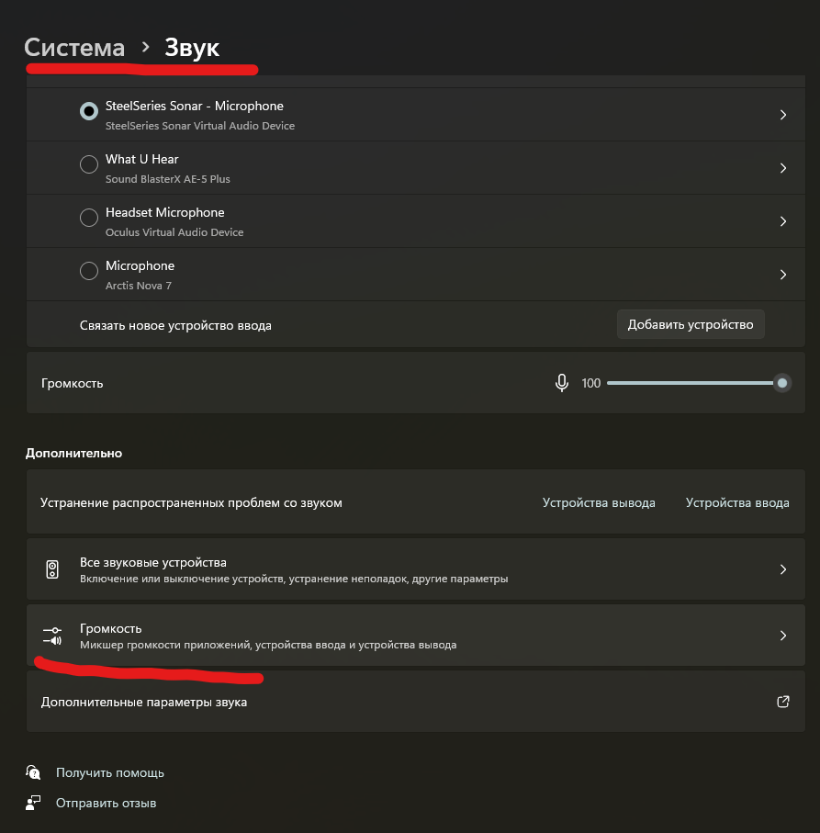Select Headset Microphone Oculus radio button
This screenshot has width=820, height=833.
pos(89,219)
